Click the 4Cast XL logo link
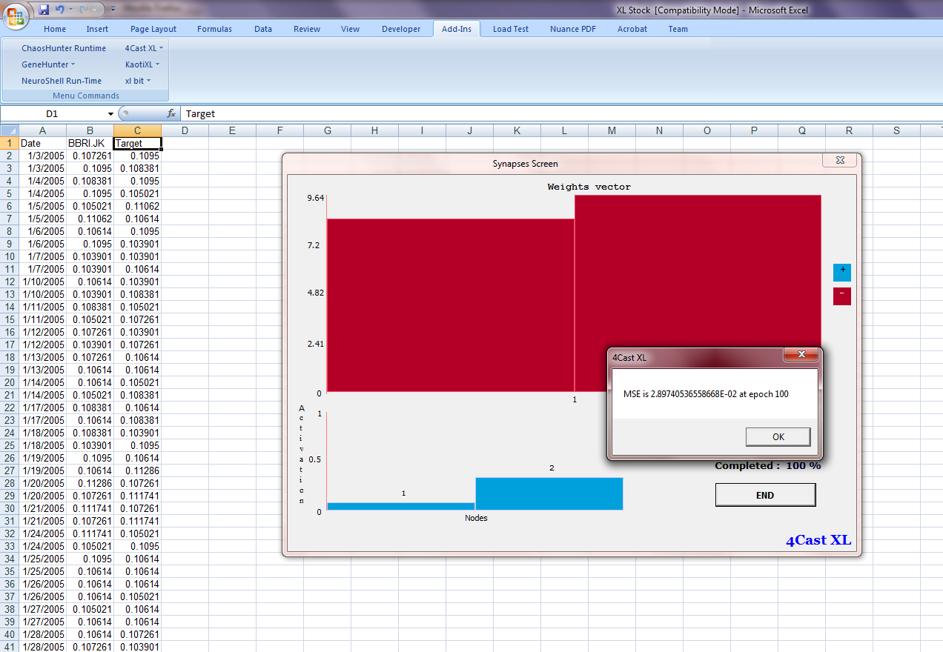 [818, 540]
